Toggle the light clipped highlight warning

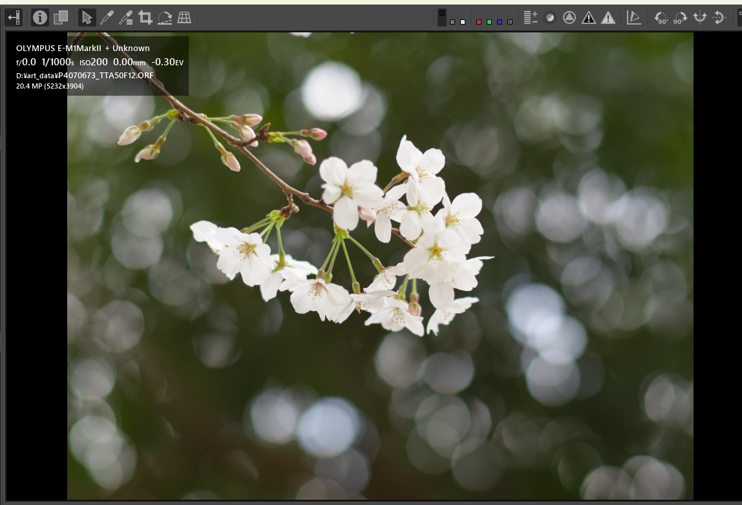pyautogui.click(x=608, y=18)
